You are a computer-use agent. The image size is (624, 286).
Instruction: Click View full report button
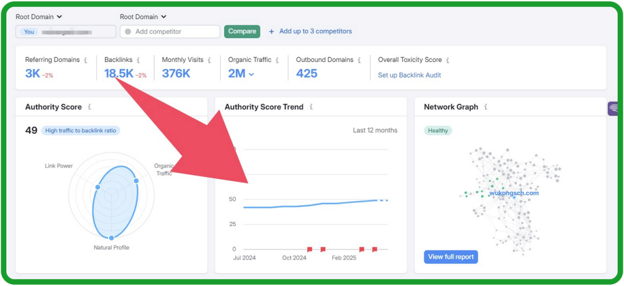(451, 257)
